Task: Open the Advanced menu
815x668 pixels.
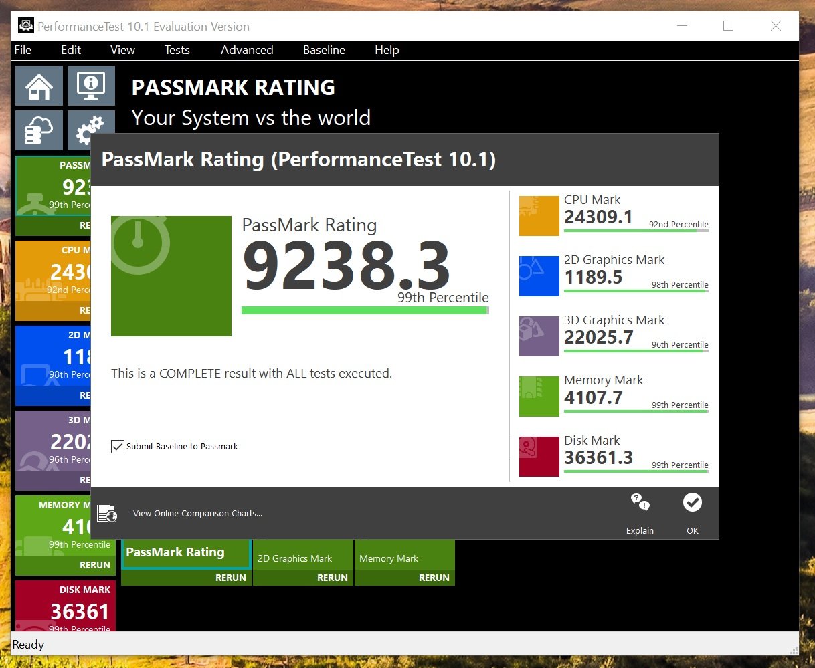Action: coord(247,50)
